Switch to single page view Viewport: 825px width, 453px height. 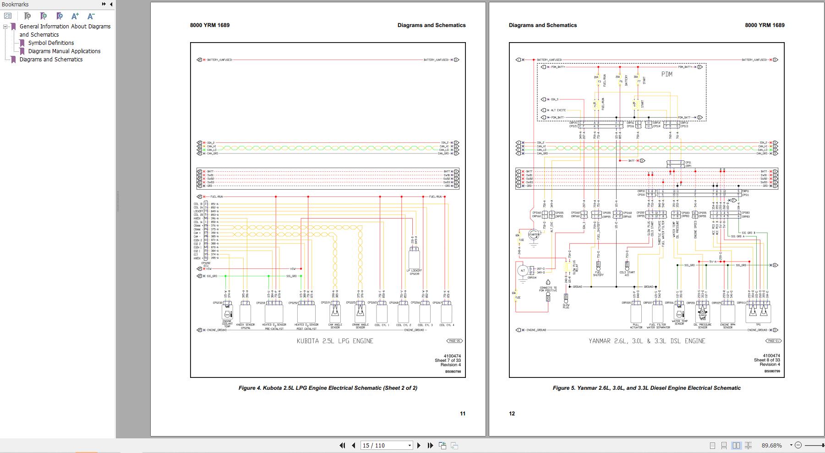pyautogui.click(x=712, y=445)
